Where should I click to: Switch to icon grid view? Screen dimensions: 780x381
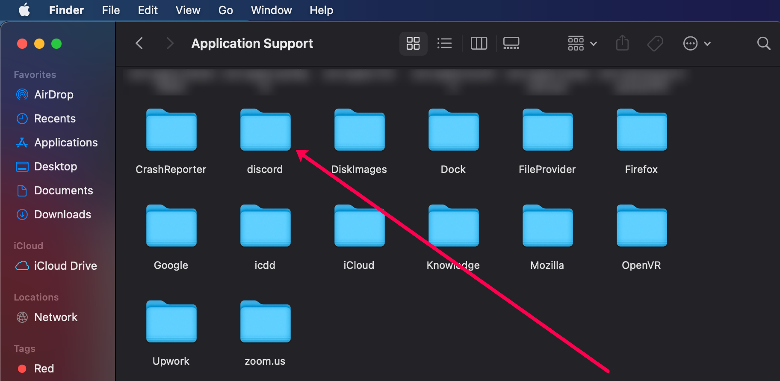[x=413, y=43]
